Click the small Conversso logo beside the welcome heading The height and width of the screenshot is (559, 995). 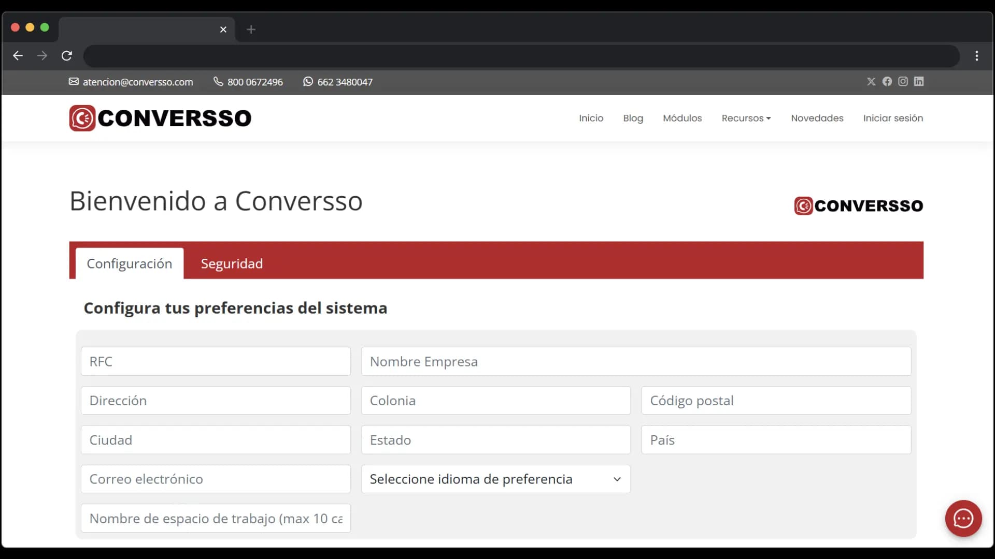[859, 205]
